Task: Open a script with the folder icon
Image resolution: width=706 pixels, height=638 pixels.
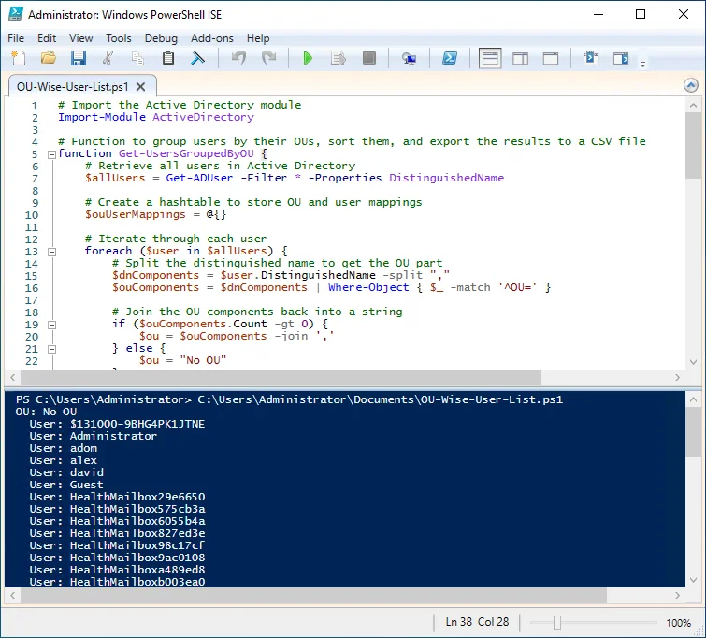Action: [49, 58]
